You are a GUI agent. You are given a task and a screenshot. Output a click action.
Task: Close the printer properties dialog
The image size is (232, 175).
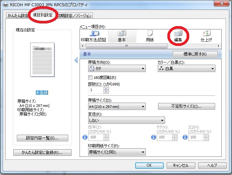[x=221, y=3]
